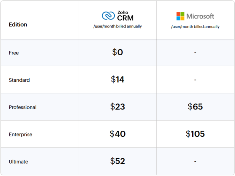Select Zoho's $40 Enterprise price
The width and height of the screenshot is (235, 176).
(x=118, y=134)
